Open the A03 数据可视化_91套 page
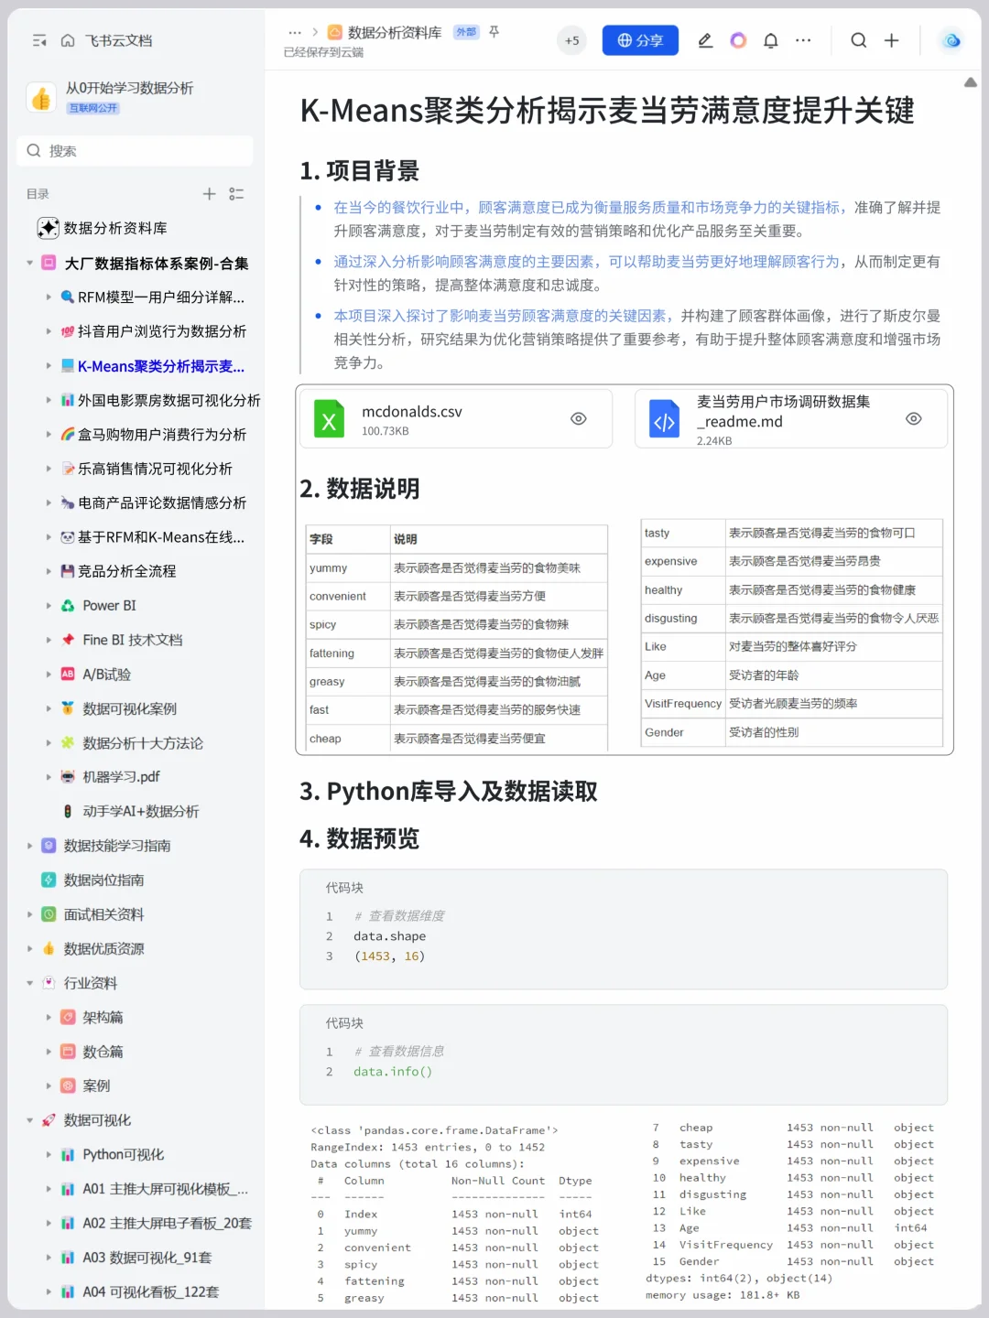The height and width of the screenshot is (1318, 989). click(x=147, y=1258)
